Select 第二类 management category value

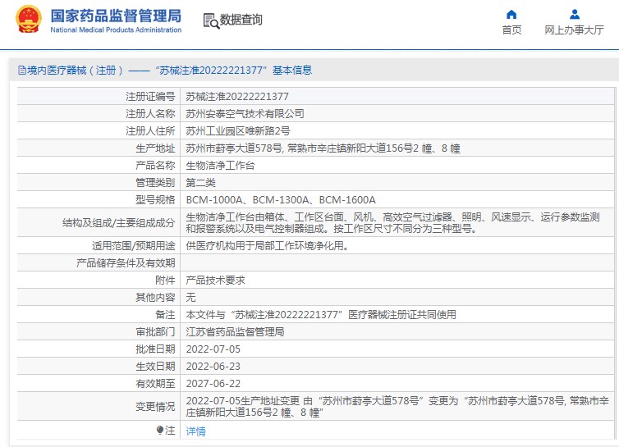200,183
